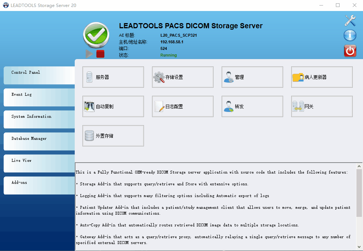Launch the 病人更新器 patient updater

(x=322, y=77)
